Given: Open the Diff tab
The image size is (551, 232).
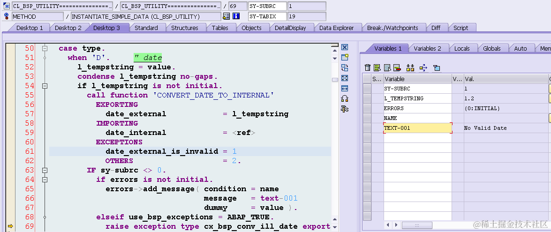Looking at the screenshot, I should tap(436, 28).
